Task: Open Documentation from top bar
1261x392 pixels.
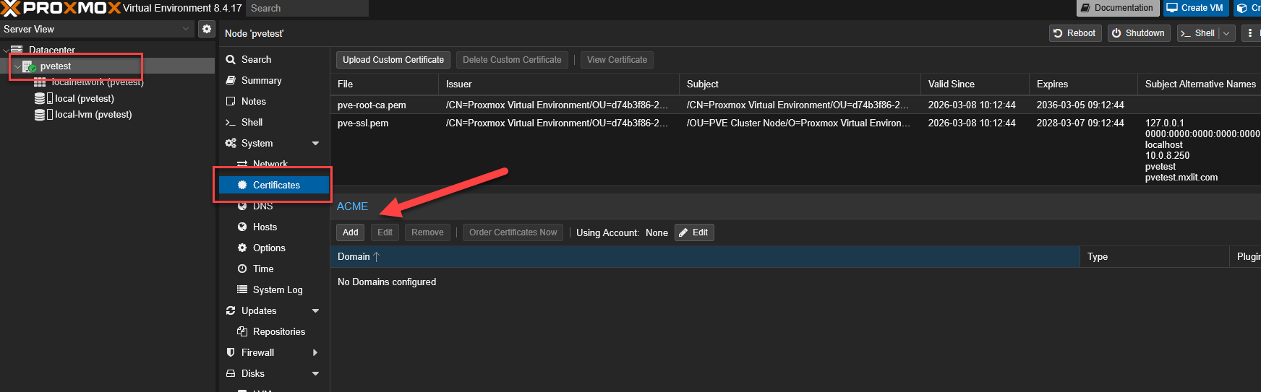Action: tap(1117, 8)
